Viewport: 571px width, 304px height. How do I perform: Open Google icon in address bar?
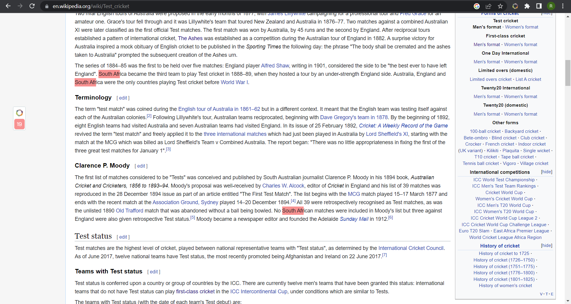click(x=477, y=6)
